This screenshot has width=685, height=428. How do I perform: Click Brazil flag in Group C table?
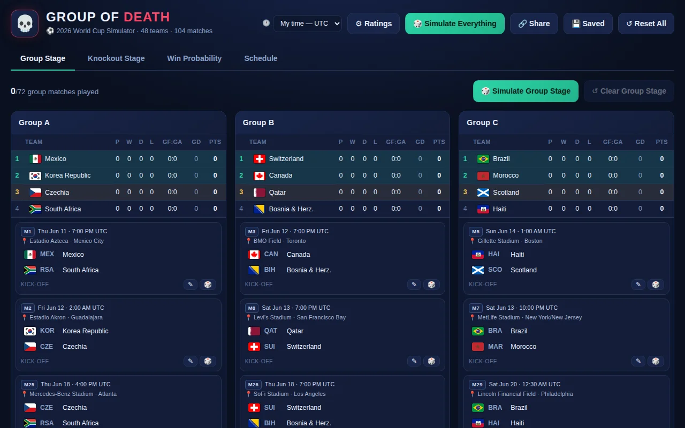pyautogui.click(x=483, y=159)
